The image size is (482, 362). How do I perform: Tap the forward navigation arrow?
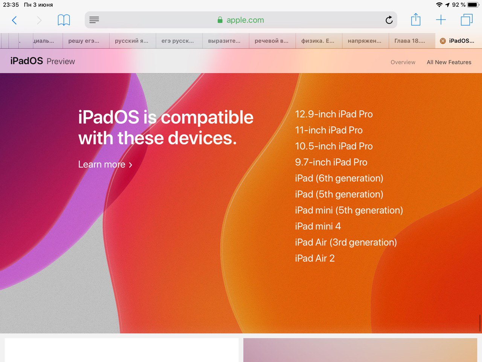[39, 20]
